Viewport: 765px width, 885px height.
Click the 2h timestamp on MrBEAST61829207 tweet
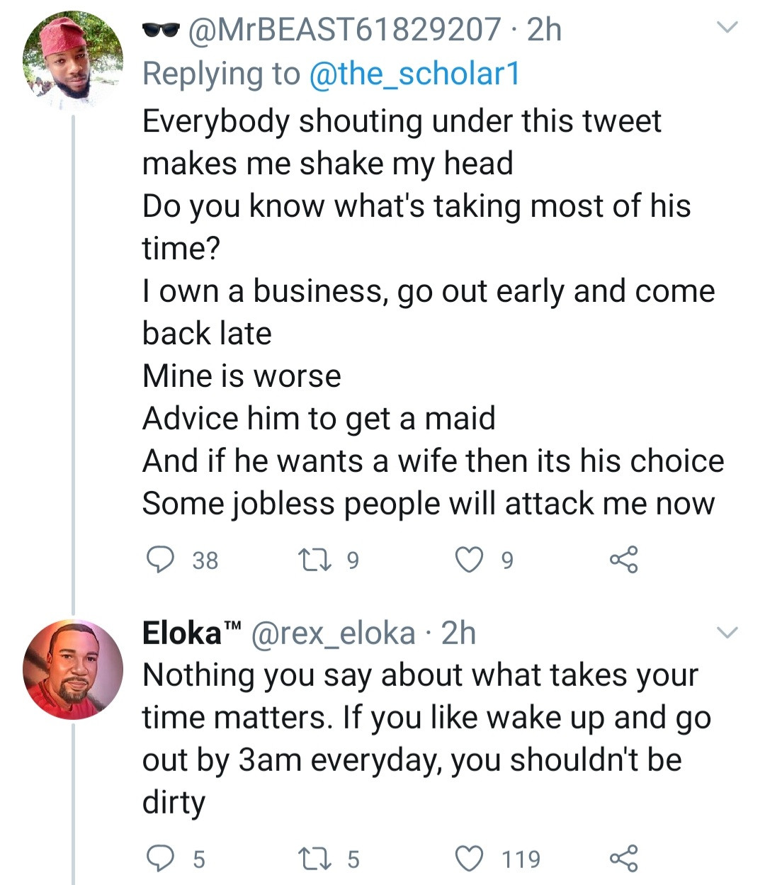pos(544,30)
